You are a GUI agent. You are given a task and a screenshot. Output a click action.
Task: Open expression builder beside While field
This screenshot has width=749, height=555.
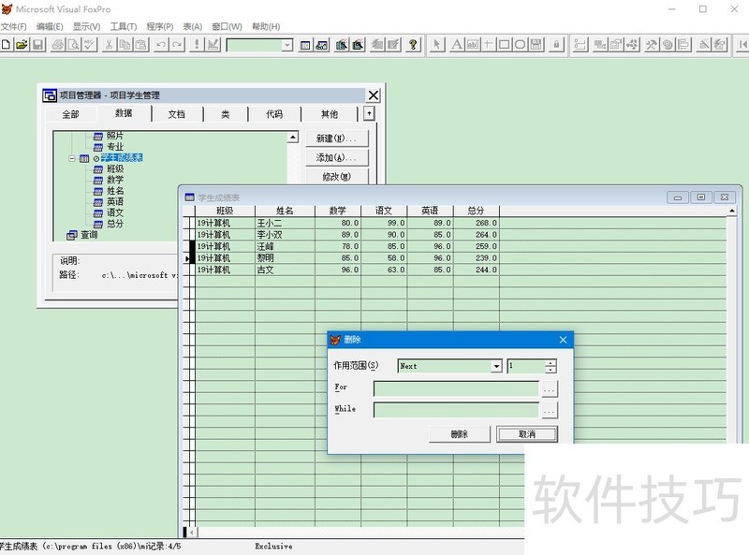[549, 411]
